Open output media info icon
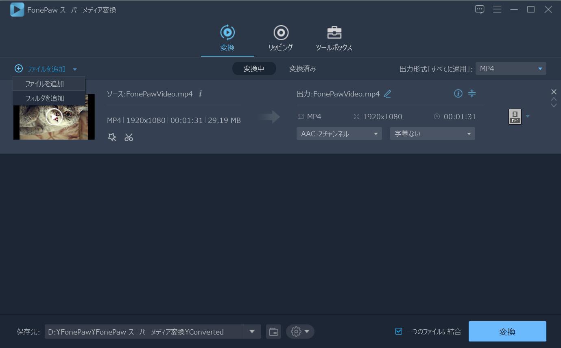The height and width of the screenshot is (348, 561). point(458,94)
